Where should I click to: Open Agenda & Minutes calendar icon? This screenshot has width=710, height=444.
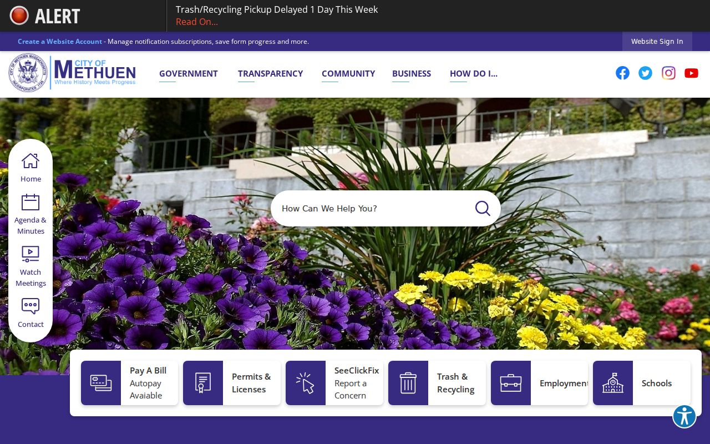coord(31,202)
